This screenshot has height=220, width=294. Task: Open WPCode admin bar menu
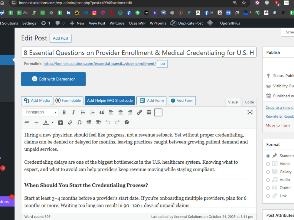pos(117,23)
